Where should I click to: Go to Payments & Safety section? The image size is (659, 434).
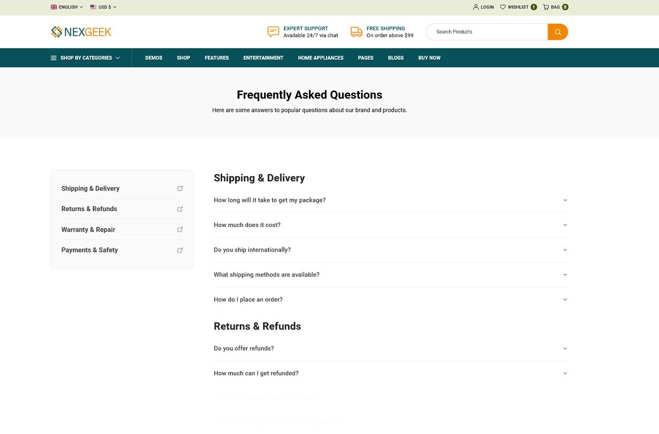[x=89, y=250]
